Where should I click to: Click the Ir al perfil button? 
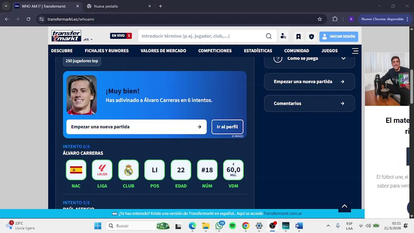227,127
